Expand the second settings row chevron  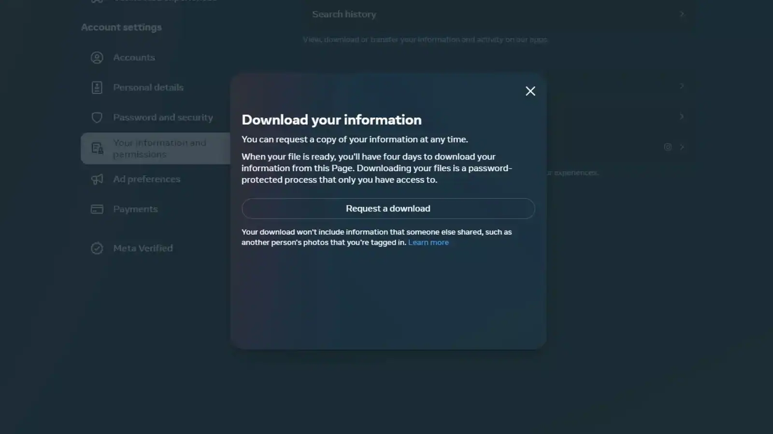681,86
